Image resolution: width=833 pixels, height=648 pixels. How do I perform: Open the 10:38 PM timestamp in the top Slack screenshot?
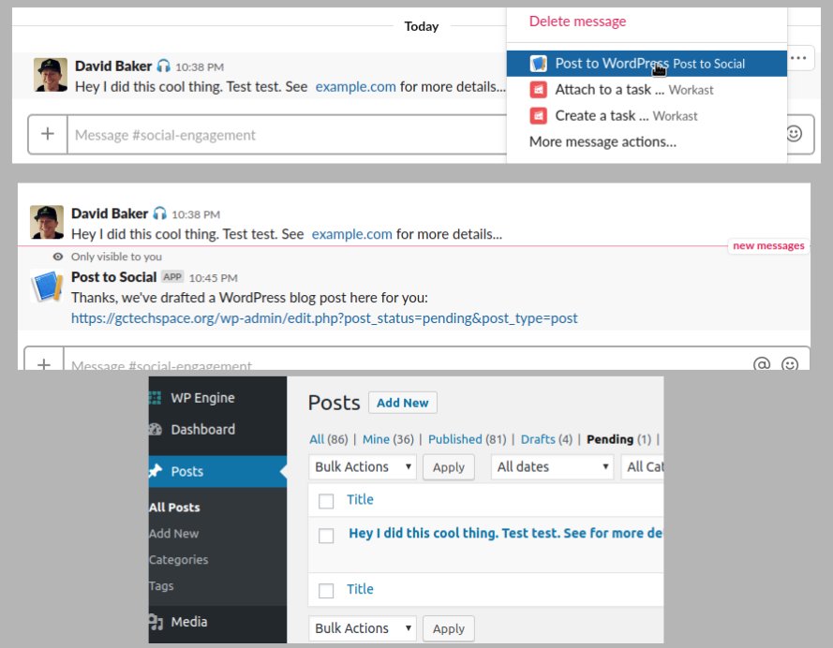(200, 66)
